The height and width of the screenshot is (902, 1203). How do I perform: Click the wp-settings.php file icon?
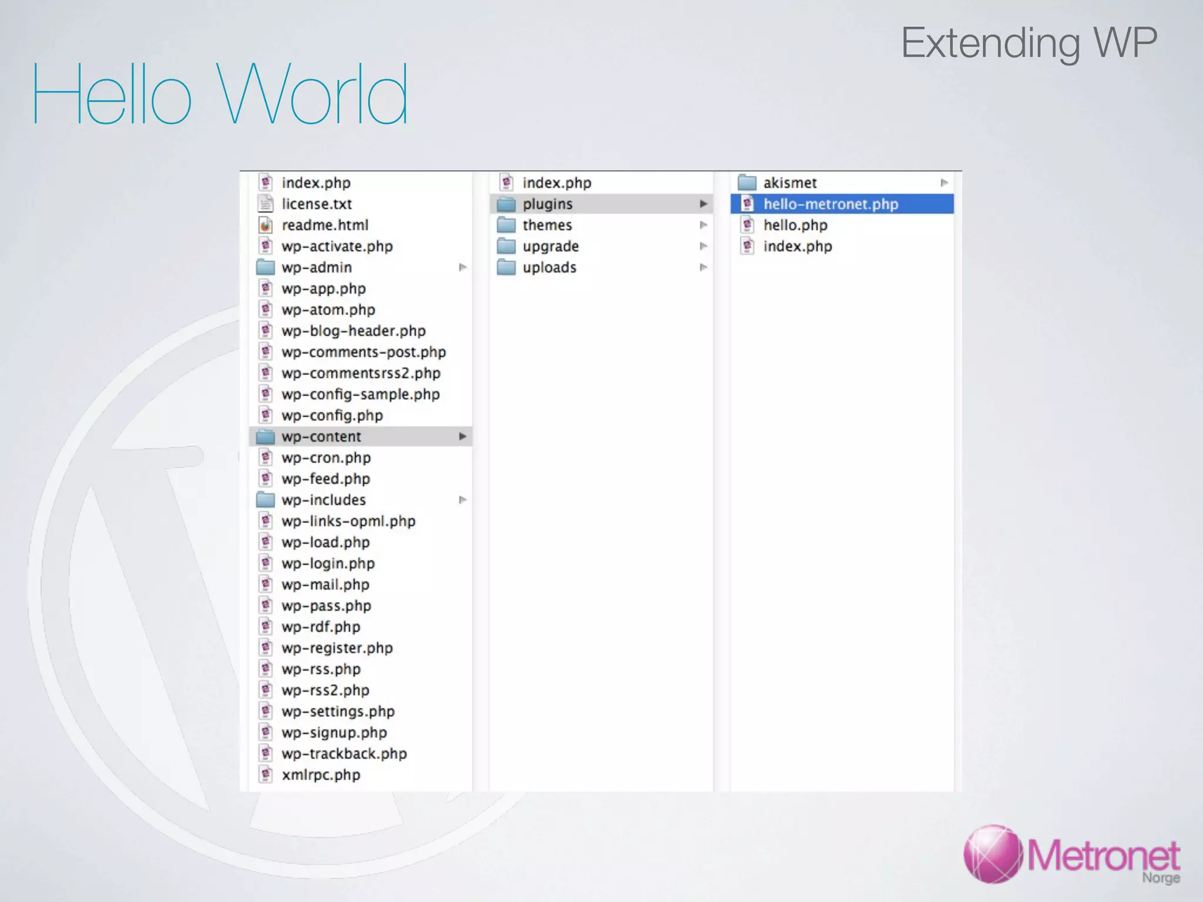266,711
